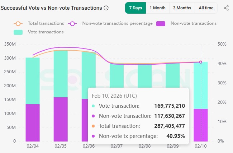Click the Non-vote transactions percentage legend label
Viewport: 233px width, 153px height.
pyautogui.click(x=117, y=23)
